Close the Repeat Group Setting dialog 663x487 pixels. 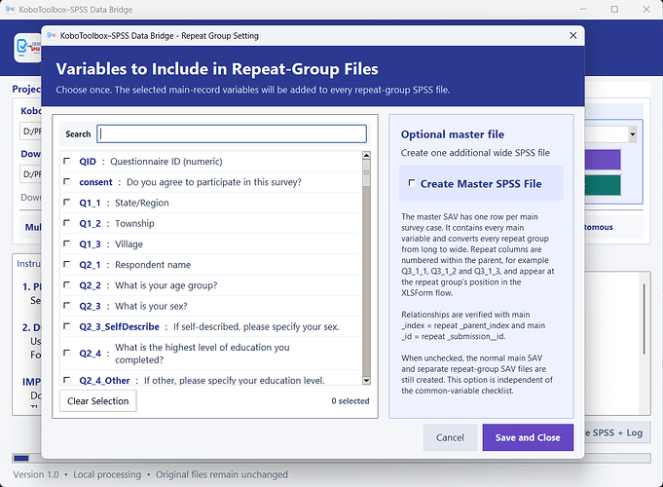pyautogui.click(x=572, y=35)
